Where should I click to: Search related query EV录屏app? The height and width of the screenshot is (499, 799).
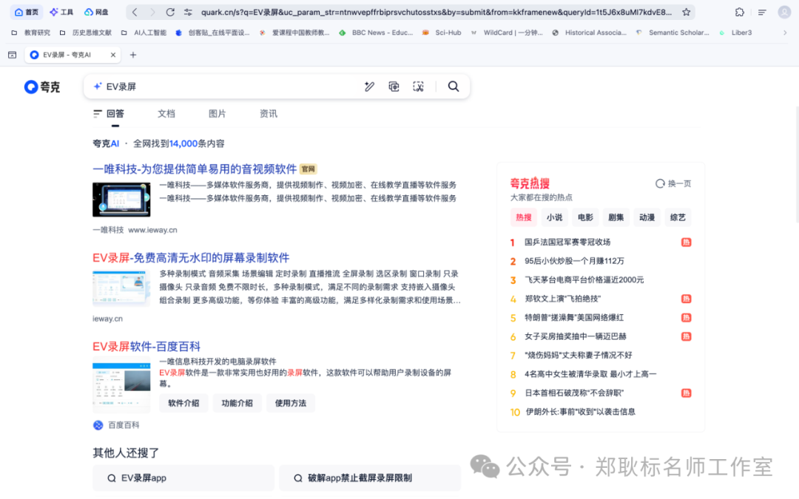click(x=183, y=478)
